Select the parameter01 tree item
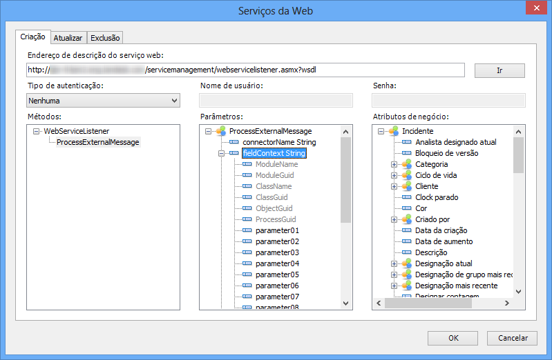This screenshot has height=360, width=552. point(277,230)
